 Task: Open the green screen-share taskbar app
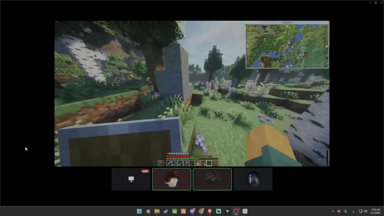pos(219,211)
